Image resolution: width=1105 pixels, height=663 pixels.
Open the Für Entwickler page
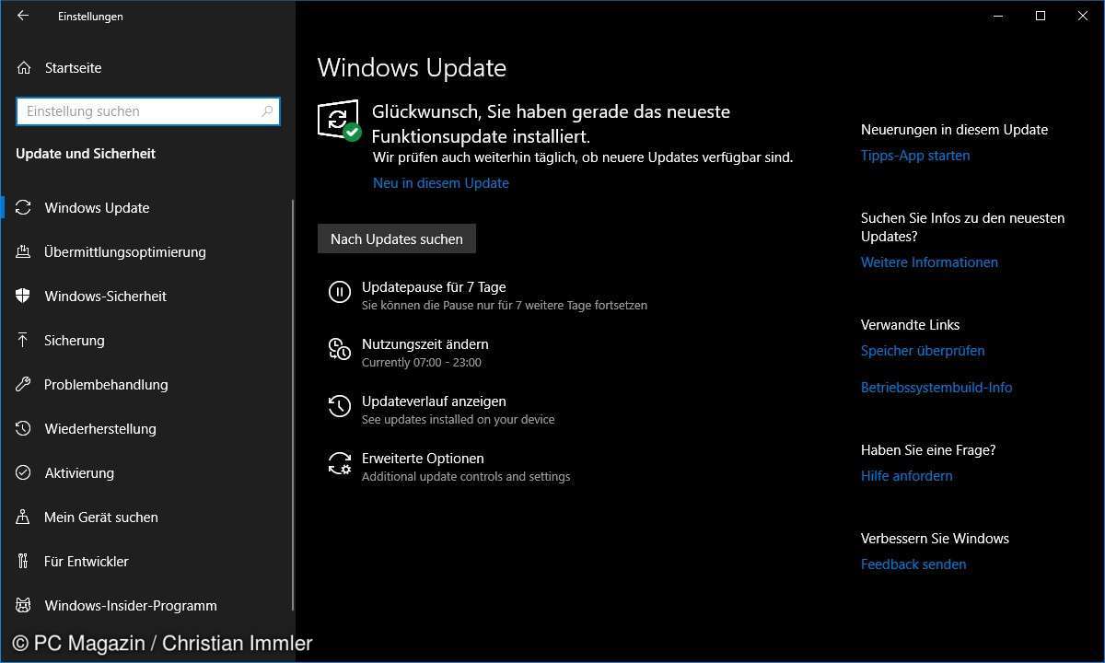147,562
